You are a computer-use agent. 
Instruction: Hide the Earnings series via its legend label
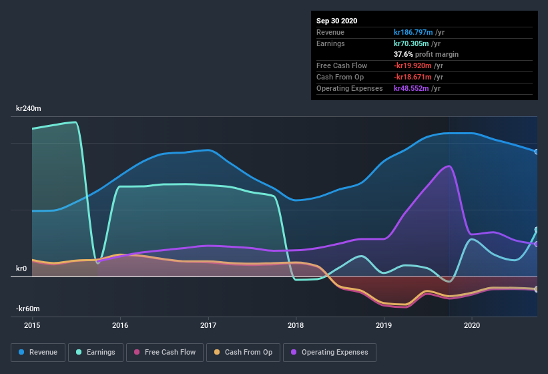(101, 352)
